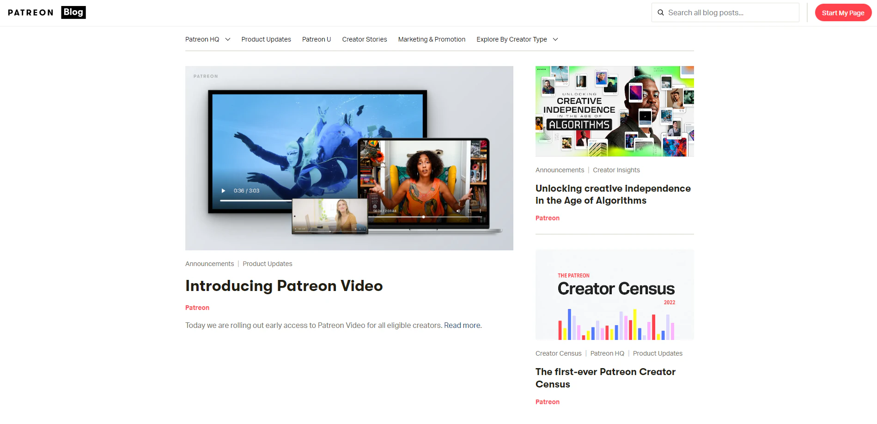Open The first-ever Patreon Creator Census title
Viewport: 877px width, 424px height.
coord(605,378)
